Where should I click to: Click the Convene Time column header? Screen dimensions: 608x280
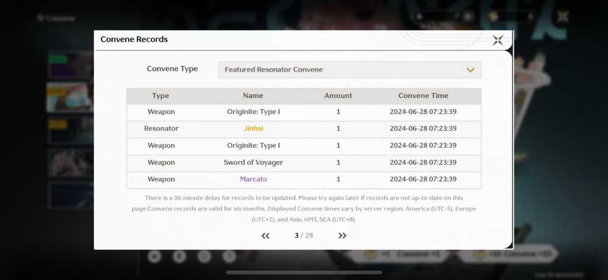(423, 96)
